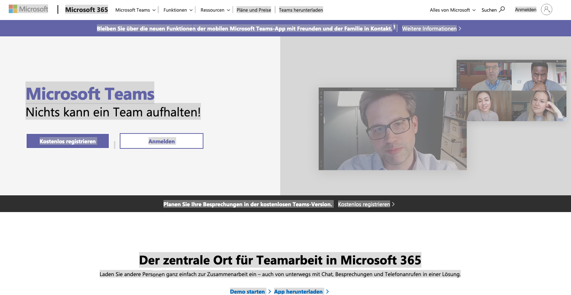Go to Pläne und Preise
571x295 pixels.
click(254, 10)
